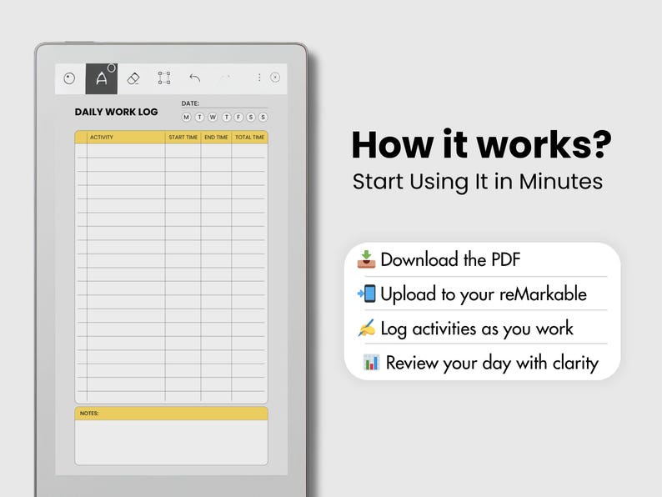Close the toolbar with the circled X
662x497 pixels.
click(275, 78)
